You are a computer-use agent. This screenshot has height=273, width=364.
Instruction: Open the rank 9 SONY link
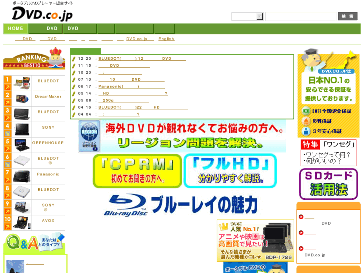(48, 205)
